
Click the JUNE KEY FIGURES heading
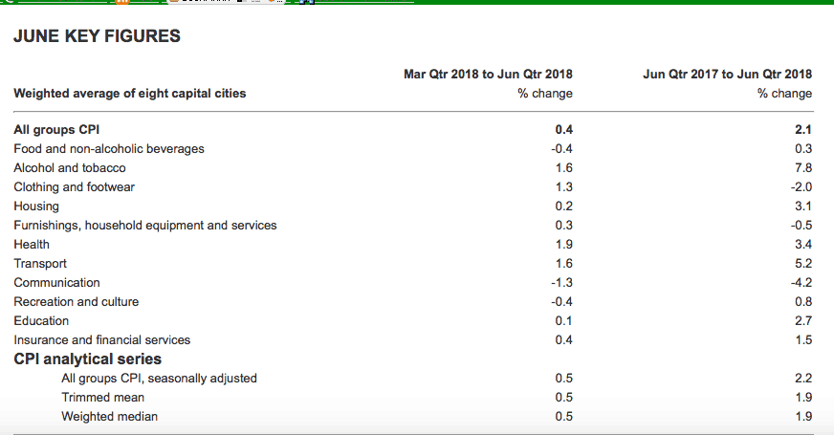(97, 37)
